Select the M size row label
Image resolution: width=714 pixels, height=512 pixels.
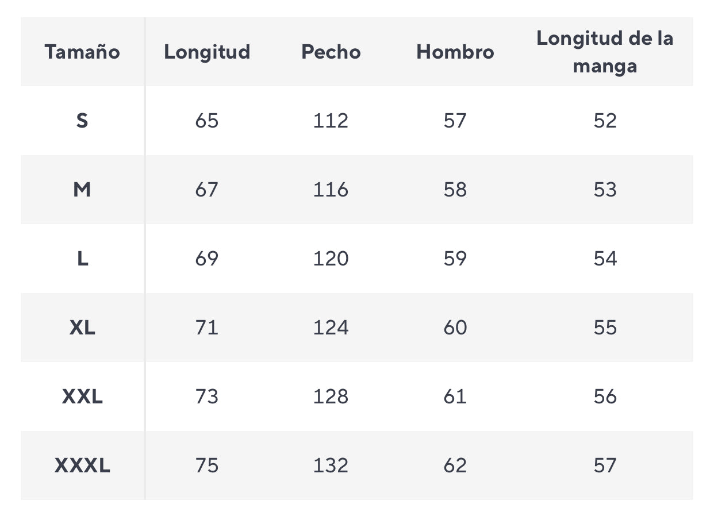82,190
